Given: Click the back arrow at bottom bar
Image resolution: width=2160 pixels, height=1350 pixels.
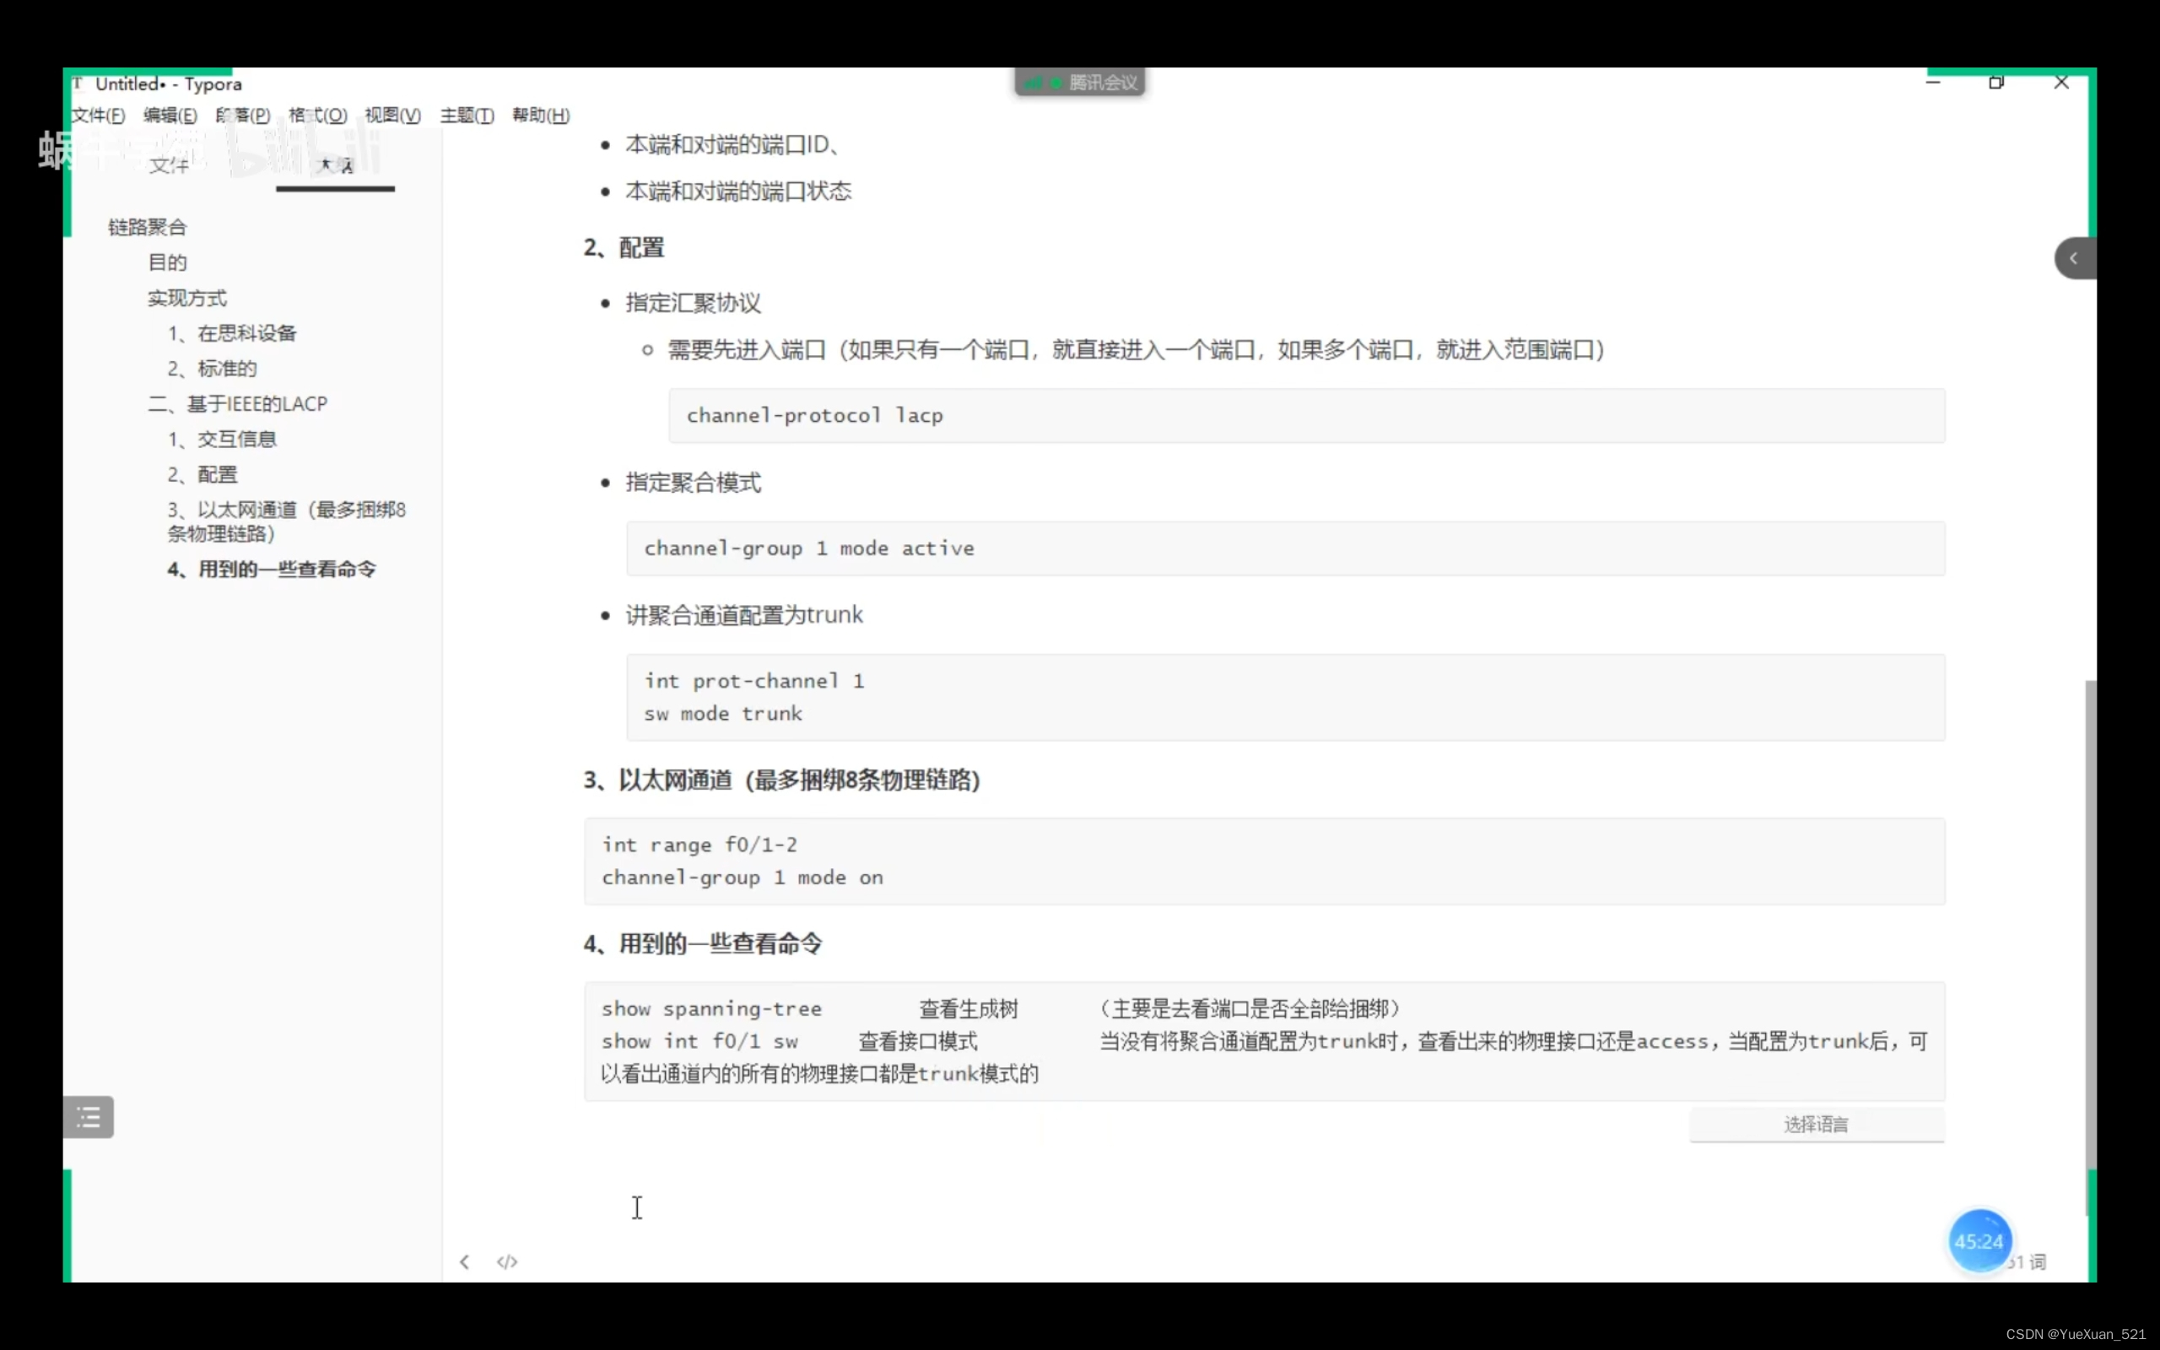Looking at the screenshot, I should [x=464, y=1261].
